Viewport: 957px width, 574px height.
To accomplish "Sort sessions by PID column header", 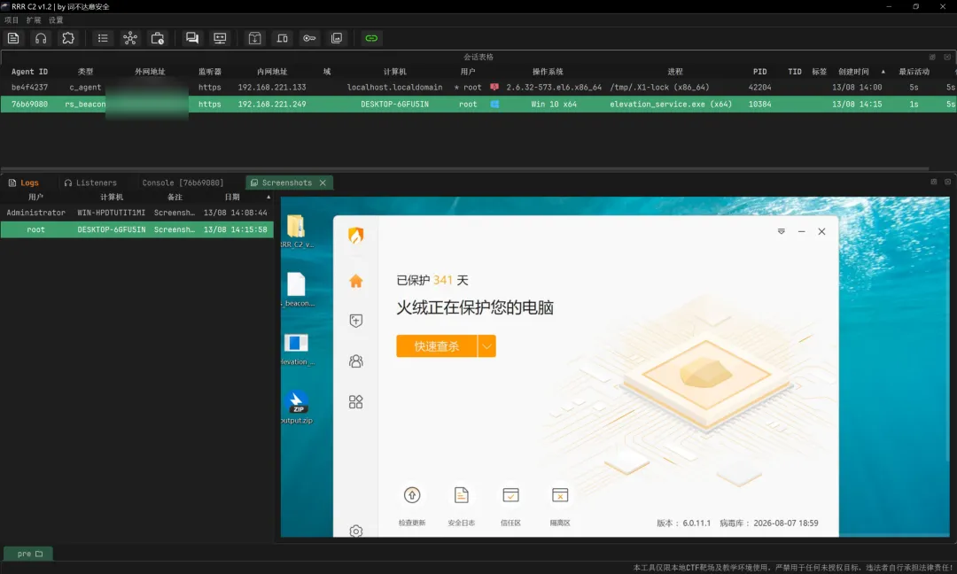I will tap(760, 72).
